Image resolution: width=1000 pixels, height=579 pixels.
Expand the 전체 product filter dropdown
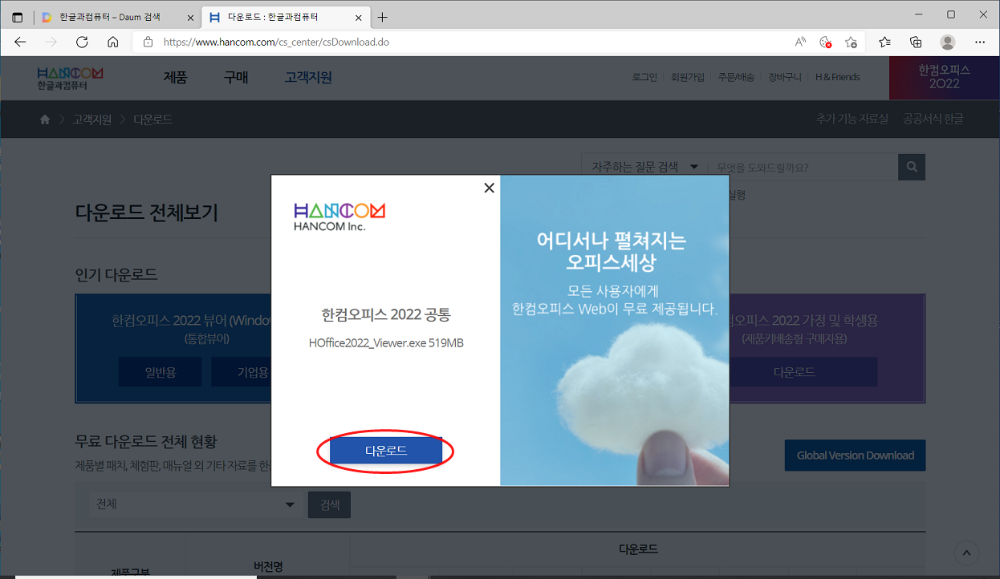coord(195,504)
